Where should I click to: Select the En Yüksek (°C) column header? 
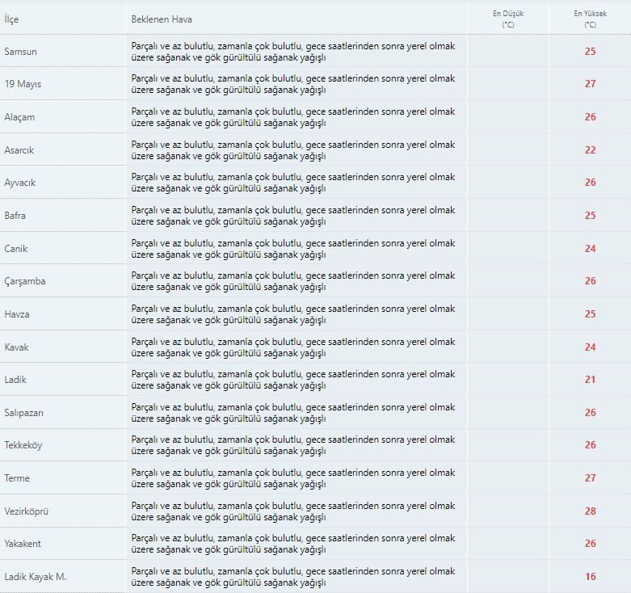[590, 19]
